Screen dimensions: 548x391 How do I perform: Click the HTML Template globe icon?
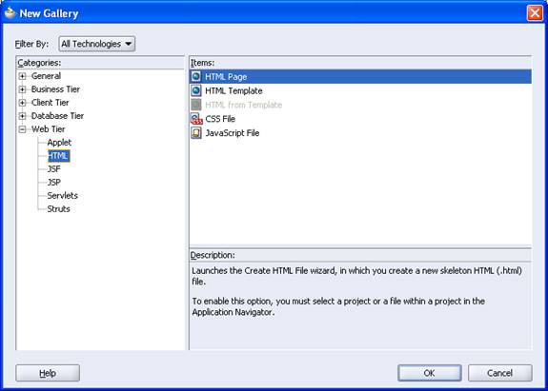point(196,90)
